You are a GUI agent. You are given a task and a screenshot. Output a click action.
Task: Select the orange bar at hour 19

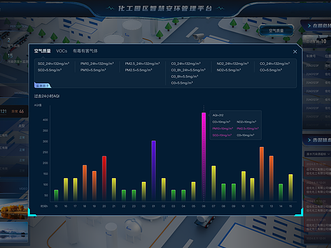94,186
